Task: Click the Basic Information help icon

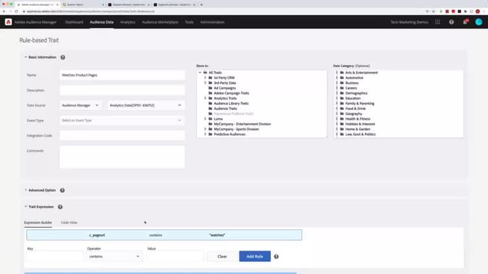Action: [63, 57]
